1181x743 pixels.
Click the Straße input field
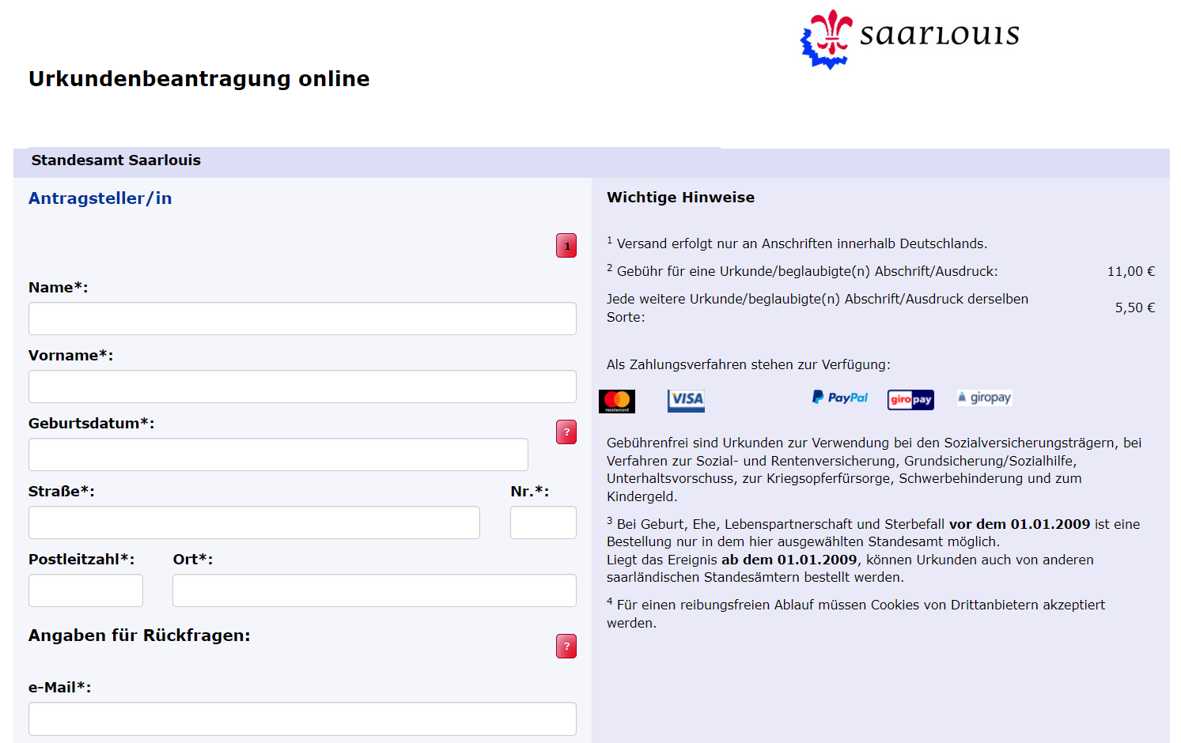[254, 522]
